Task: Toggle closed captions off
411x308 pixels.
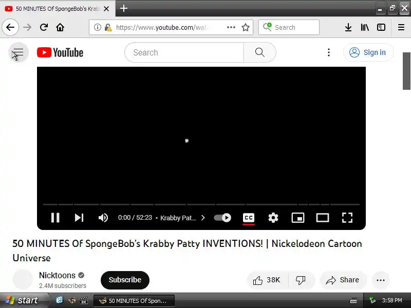Action: click(x=249, y=218)
